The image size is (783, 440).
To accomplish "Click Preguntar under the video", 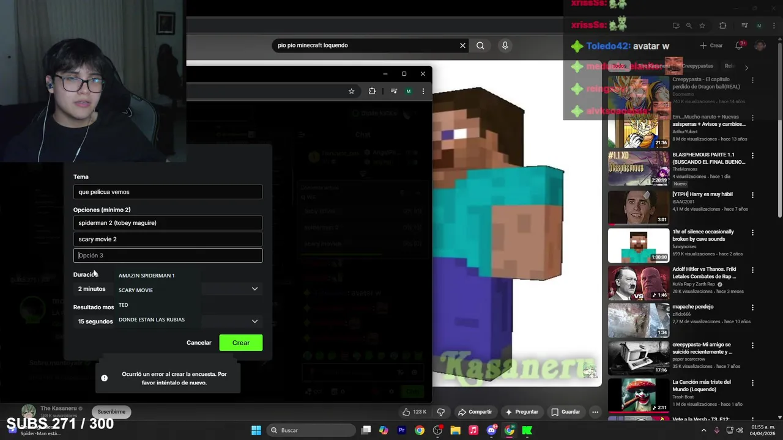I will [521, 412].
